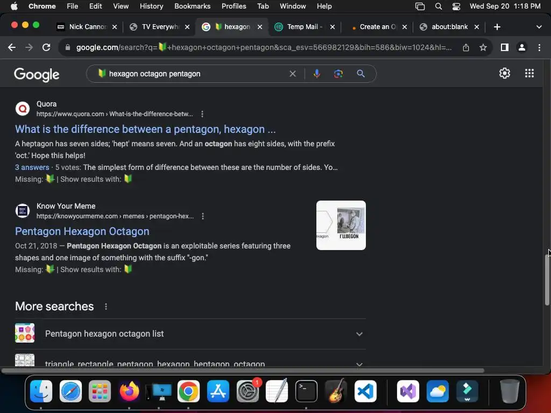Open Google quick settings gear

[x=505, y=73]
